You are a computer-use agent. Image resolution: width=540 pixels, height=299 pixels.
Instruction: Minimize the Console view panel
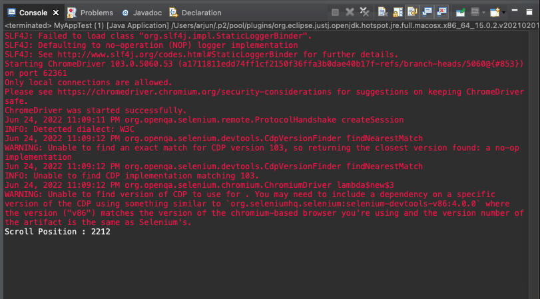pyautogui.click(x=515, y=11)
